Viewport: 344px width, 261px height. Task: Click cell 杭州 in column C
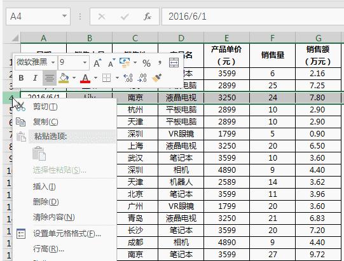click(x=135, y=110)
